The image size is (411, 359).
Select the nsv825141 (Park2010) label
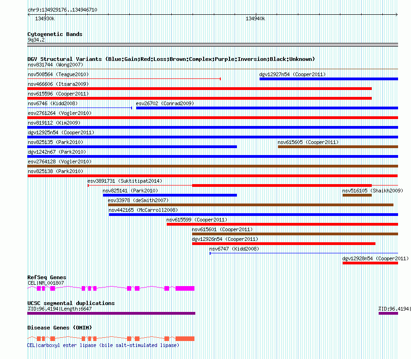point(130,191)
